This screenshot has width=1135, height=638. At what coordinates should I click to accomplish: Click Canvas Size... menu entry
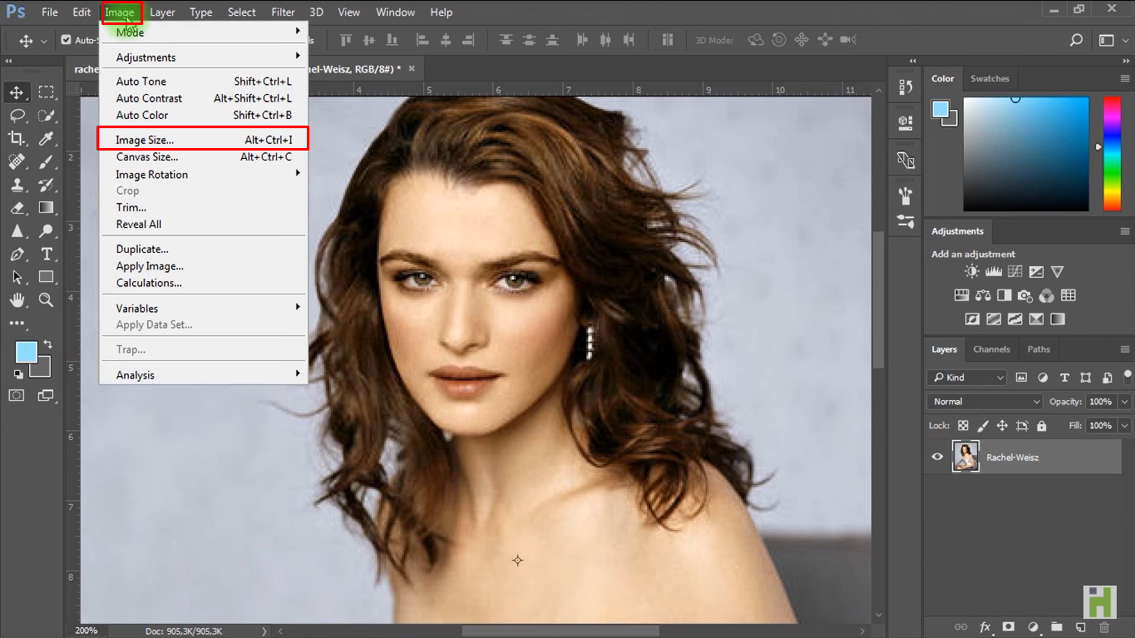point(147,157)
